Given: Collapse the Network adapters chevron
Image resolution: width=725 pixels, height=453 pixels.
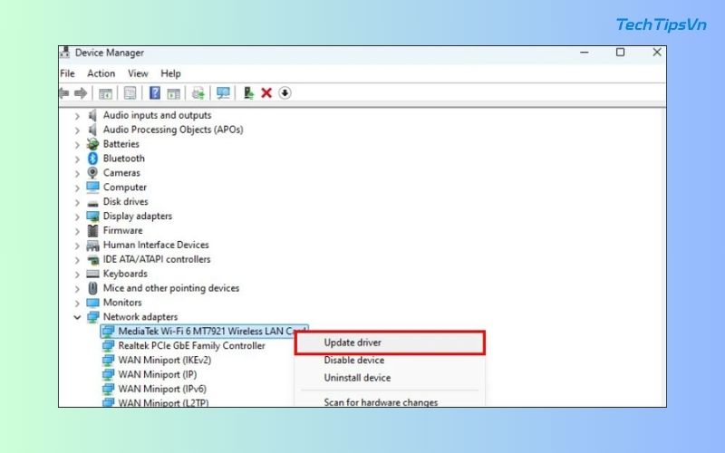Looking at the screenshot, I should [x=77, y=317].
